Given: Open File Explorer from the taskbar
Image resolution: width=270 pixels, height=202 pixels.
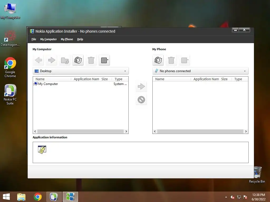Looking at the screenshot, I should coord(21,197).
